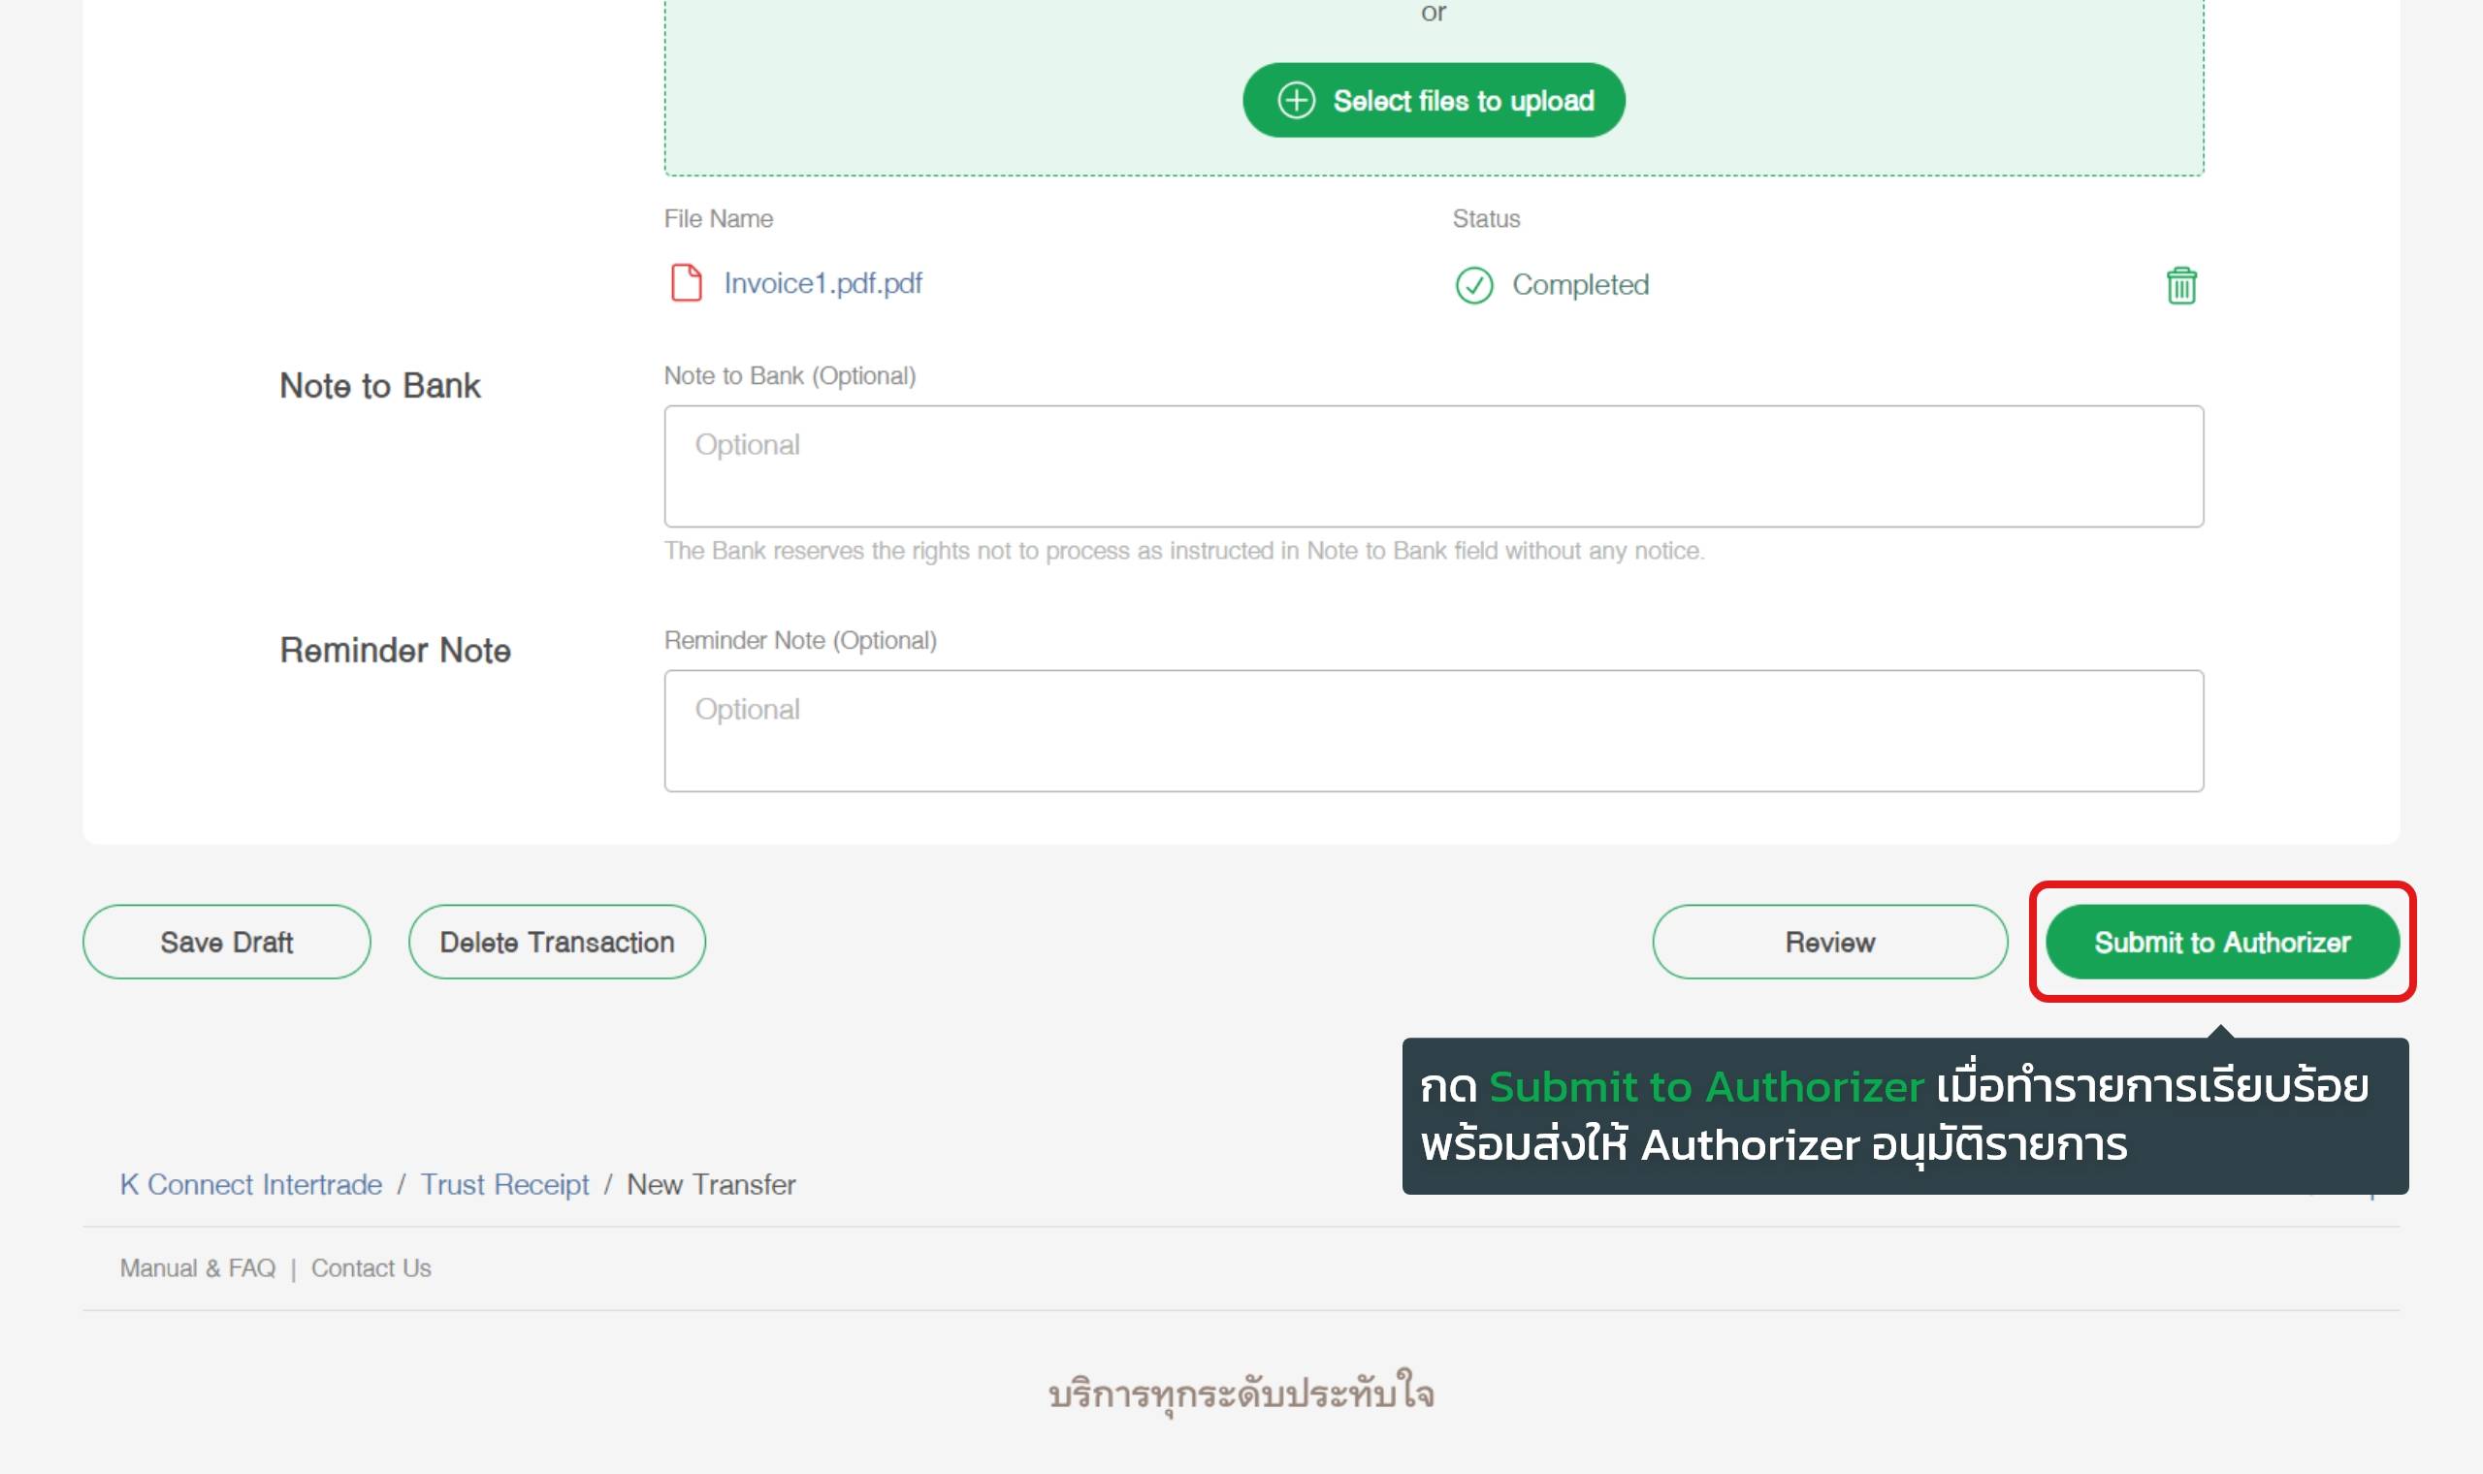Delete Invoice1.pdf.pdf using the trash icon
Screen dimensions: 2483x1474
pyautogui.click(x=2181, y=286)
